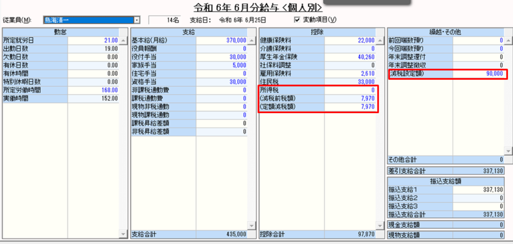Toggle the 変動項目 checkbox

click(x=297, y=20)
